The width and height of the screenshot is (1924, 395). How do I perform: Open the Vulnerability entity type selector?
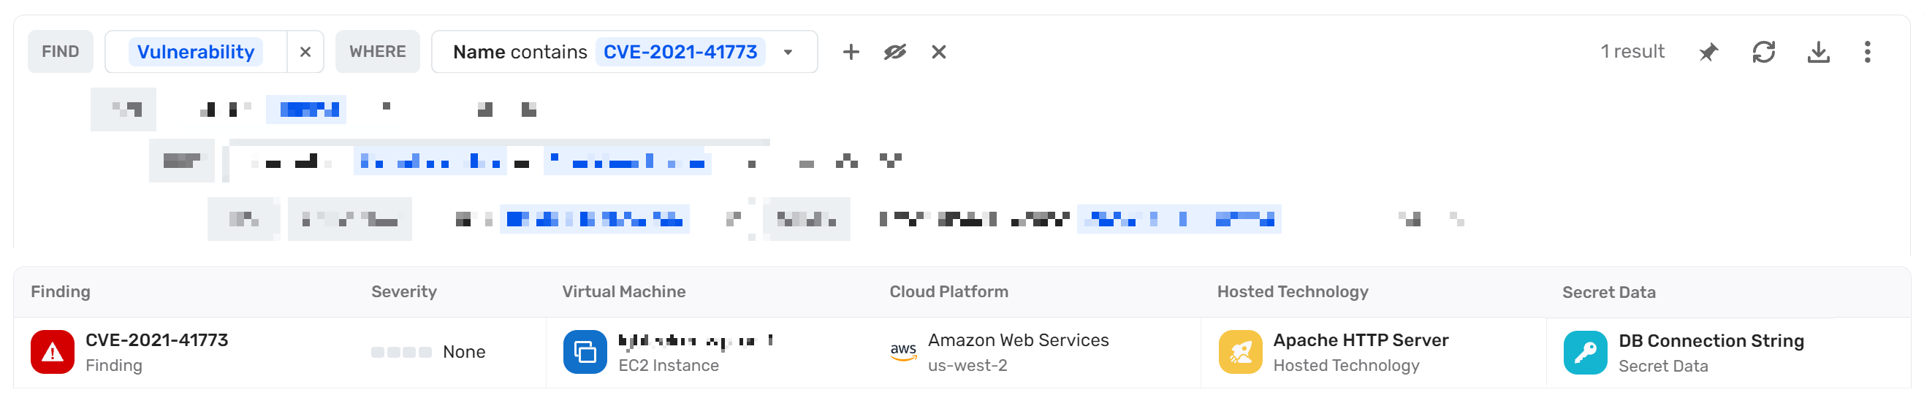point(196,52)
